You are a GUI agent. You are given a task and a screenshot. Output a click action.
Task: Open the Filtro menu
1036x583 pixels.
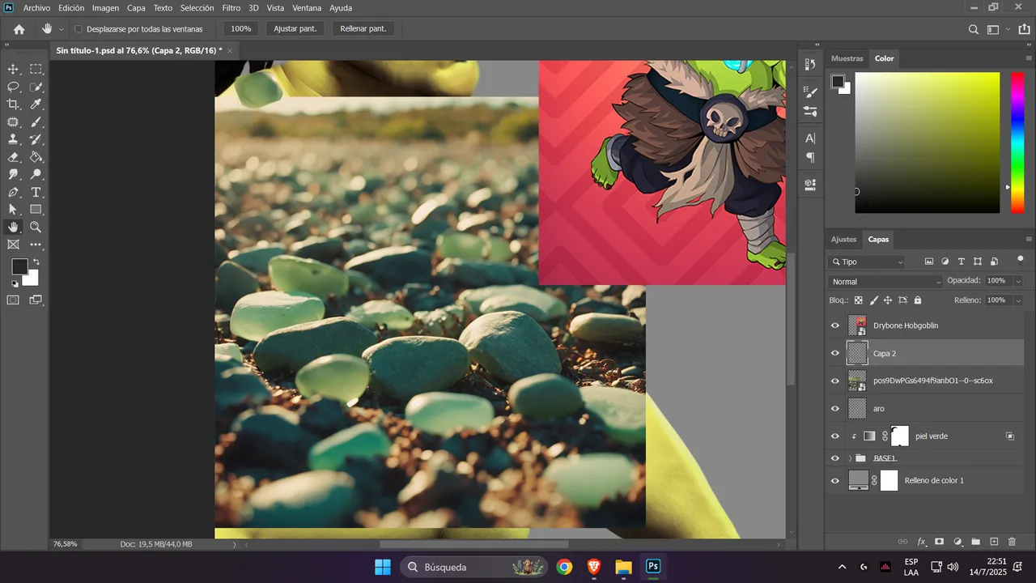231,7
